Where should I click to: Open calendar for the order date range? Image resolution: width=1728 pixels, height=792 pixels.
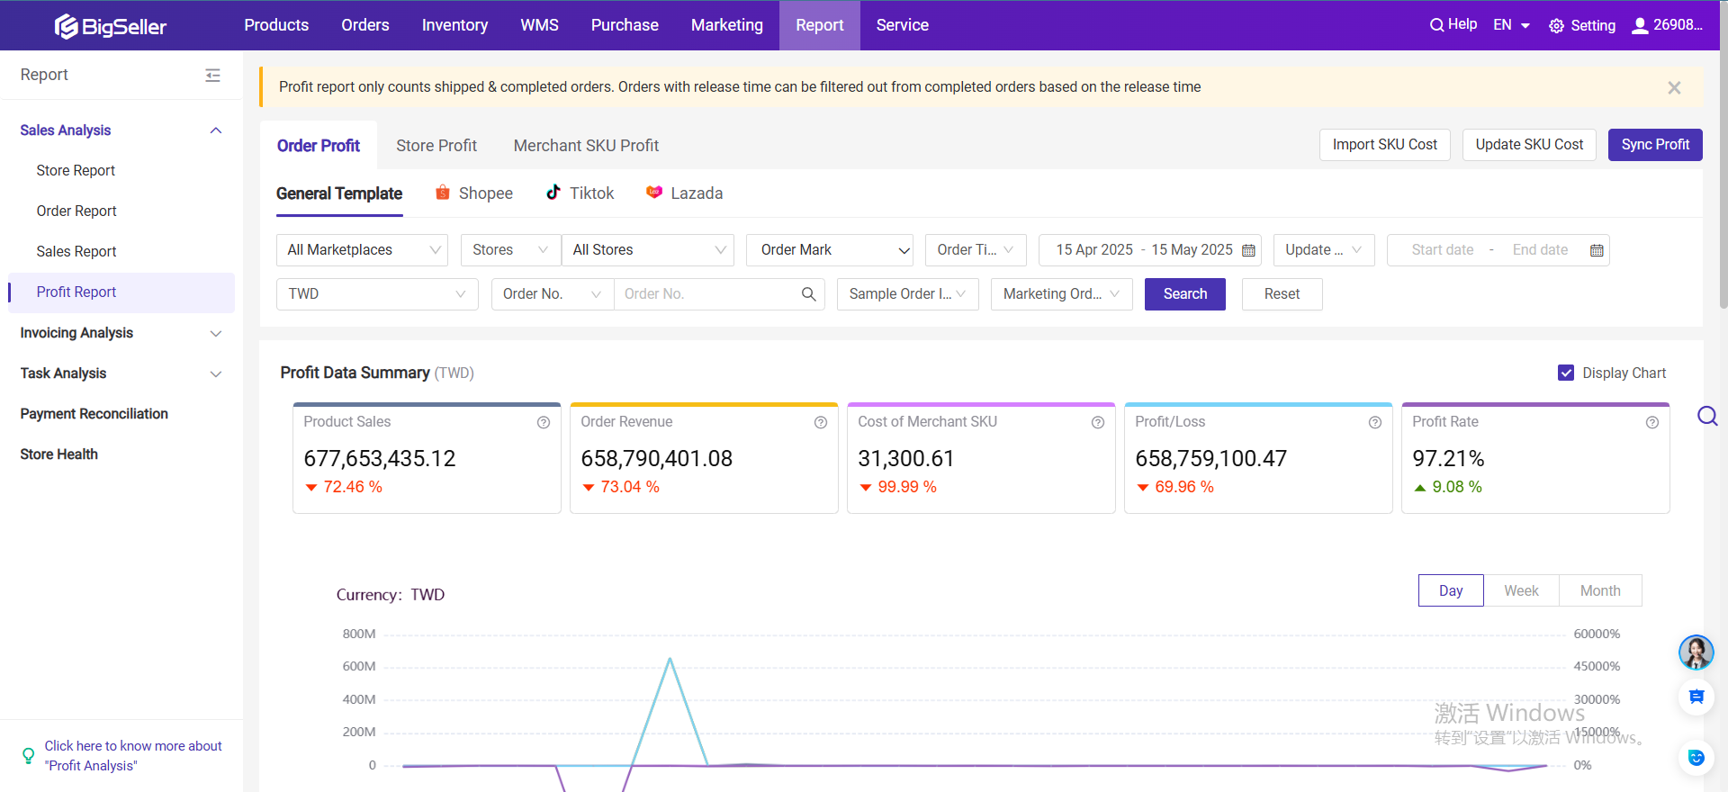click(x=1248, y=250)
